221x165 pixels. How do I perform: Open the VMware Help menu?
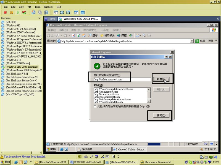[59, 7]
